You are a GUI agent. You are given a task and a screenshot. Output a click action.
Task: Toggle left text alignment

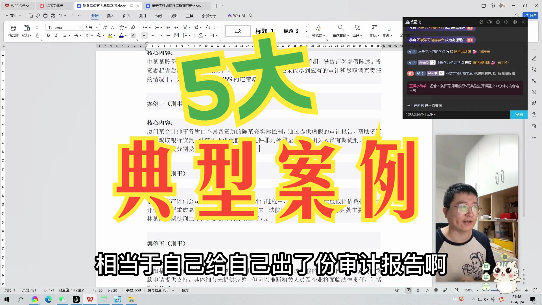coord(145,35)
